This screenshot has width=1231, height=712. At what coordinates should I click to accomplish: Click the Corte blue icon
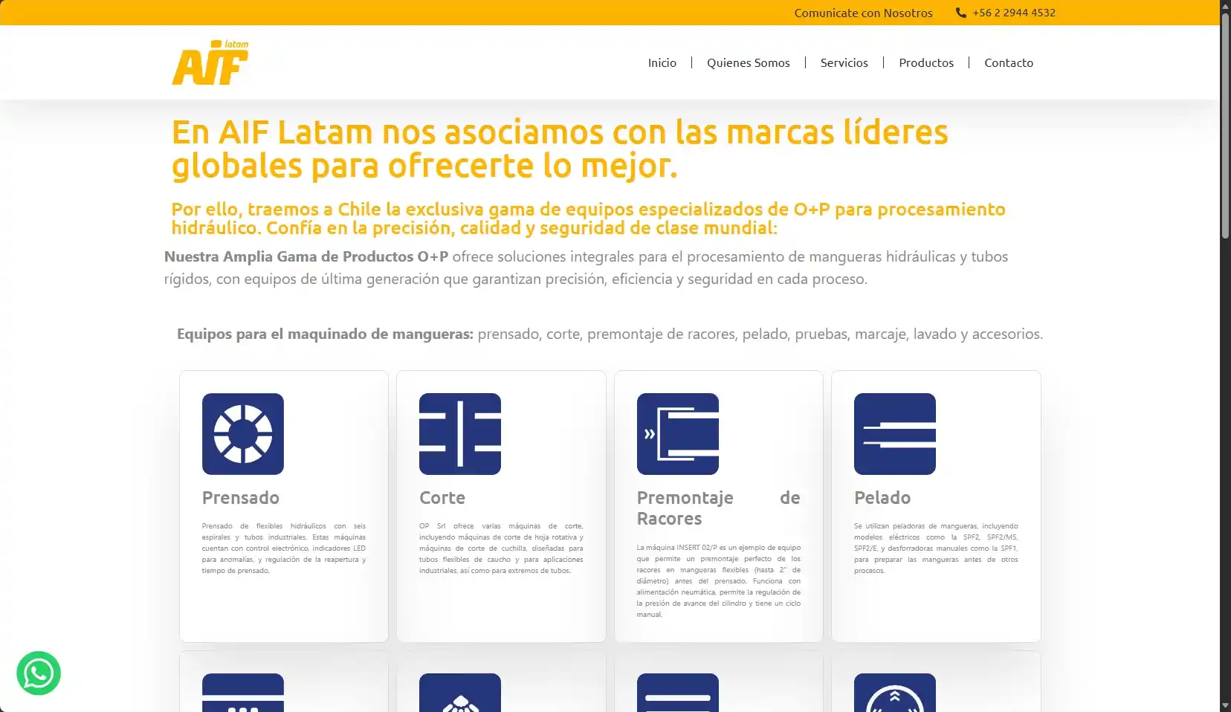[460, 434]
